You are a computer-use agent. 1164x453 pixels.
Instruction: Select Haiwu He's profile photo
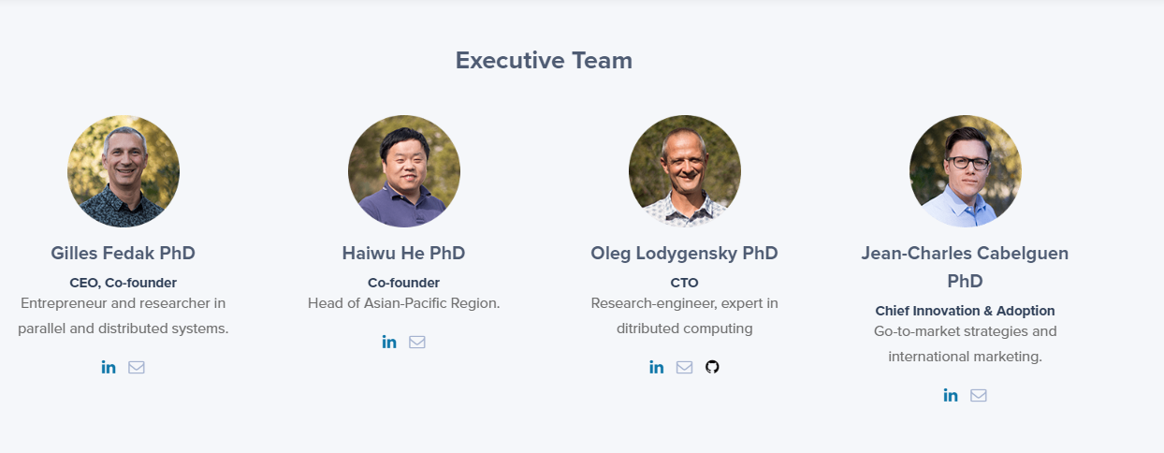coord(404,171)
